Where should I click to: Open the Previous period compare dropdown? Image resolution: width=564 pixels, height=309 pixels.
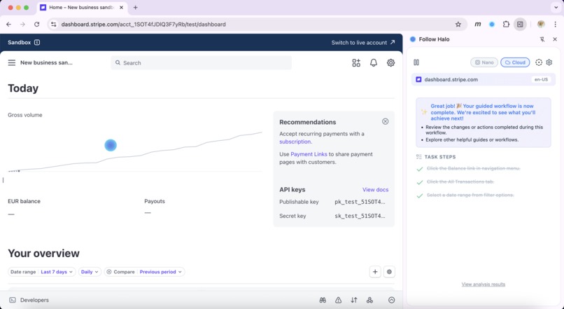point(161,272)
